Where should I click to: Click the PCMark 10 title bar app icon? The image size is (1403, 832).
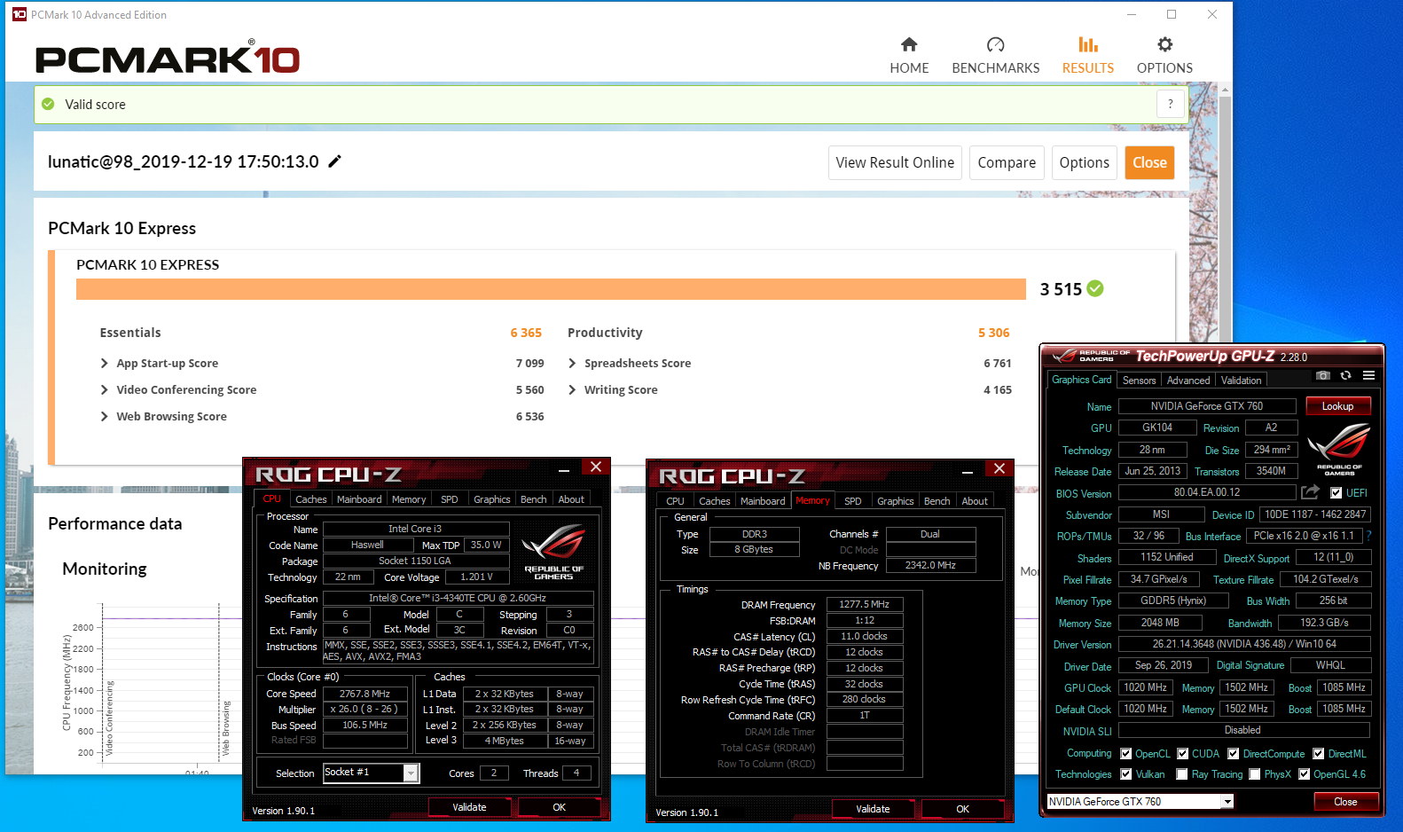point(19,14)
